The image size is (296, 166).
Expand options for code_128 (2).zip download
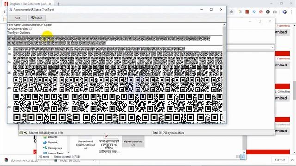click(x=94, y=160)
